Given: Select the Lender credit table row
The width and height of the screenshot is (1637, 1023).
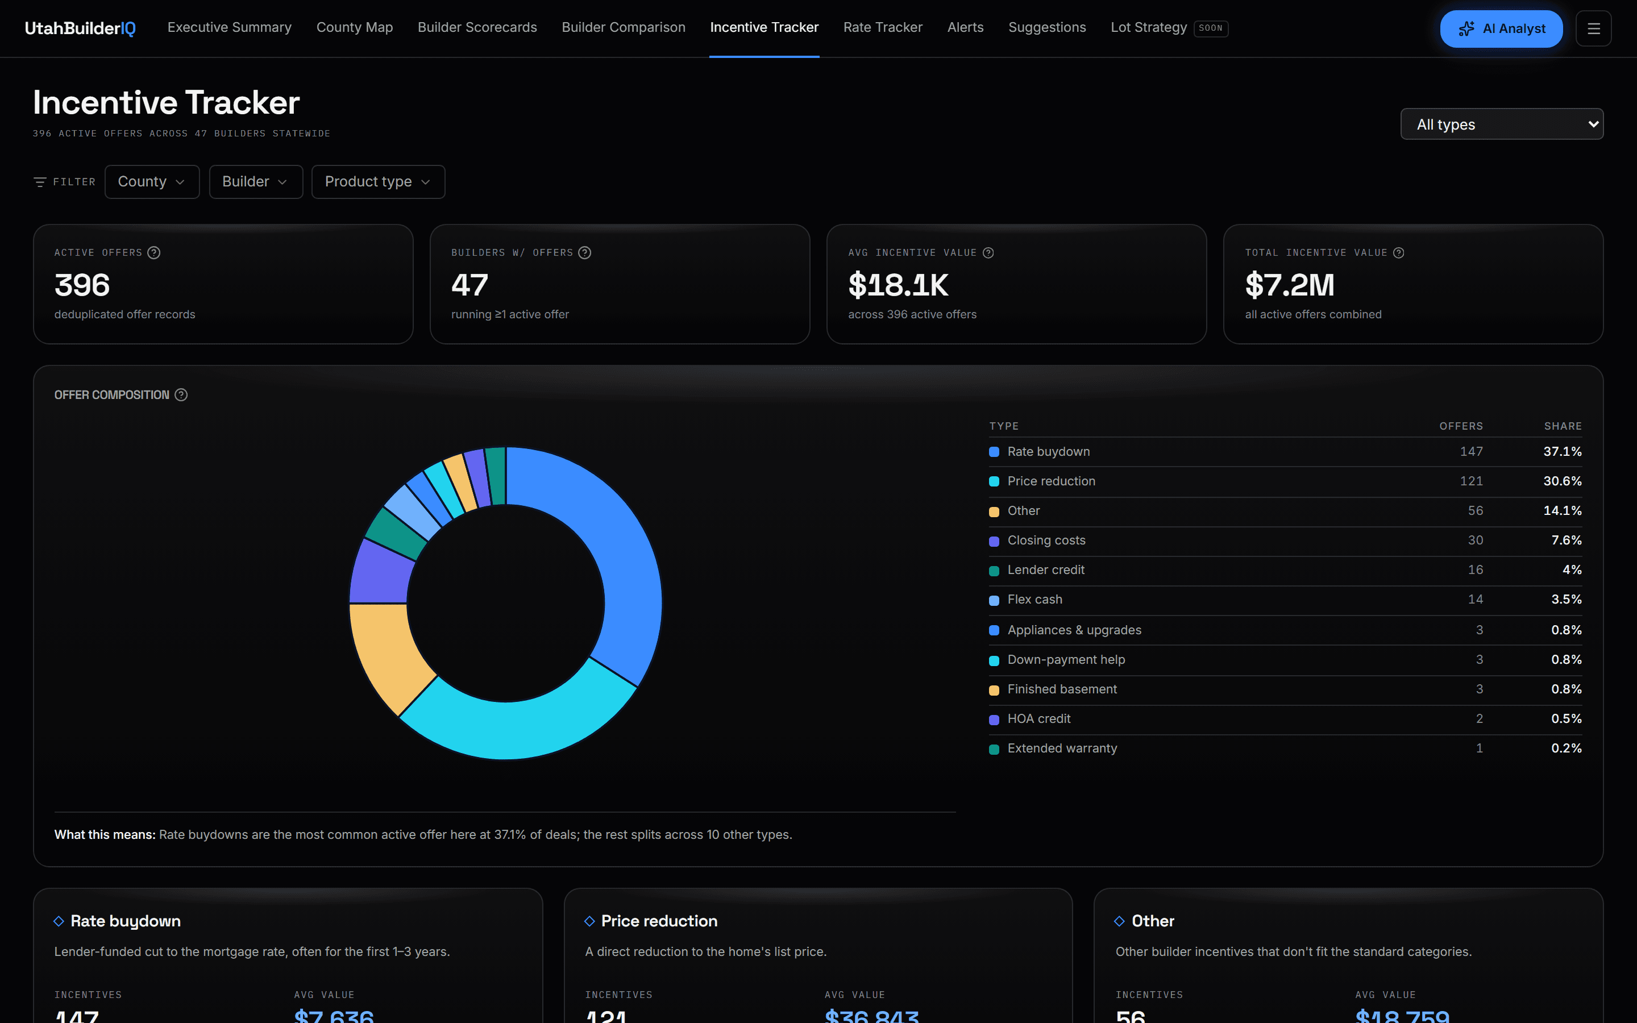Looking at the screenshot, I should (1285, 571).
